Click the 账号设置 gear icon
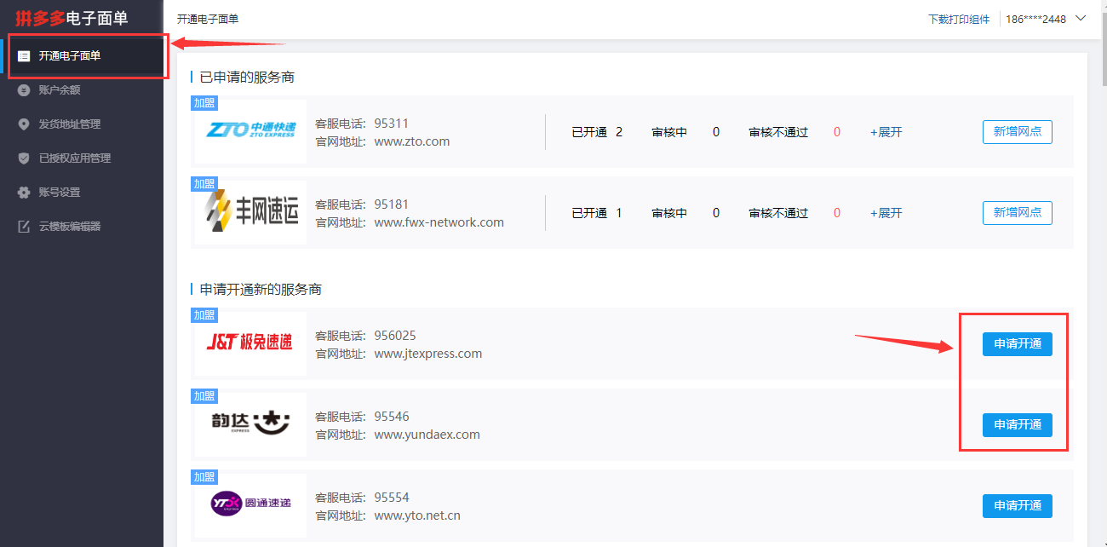 24,192
